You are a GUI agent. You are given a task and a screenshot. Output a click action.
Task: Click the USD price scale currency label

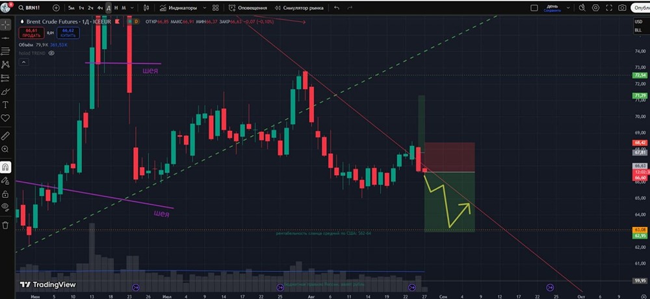638,22
